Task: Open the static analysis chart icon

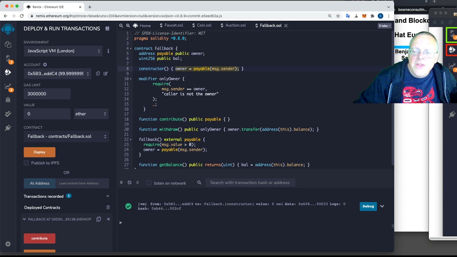Action: tap(8, 86)
